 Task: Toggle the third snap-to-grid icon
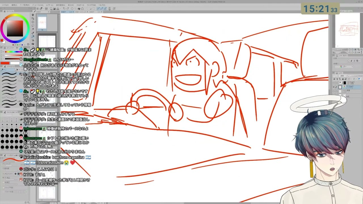[x=105, y=8]
